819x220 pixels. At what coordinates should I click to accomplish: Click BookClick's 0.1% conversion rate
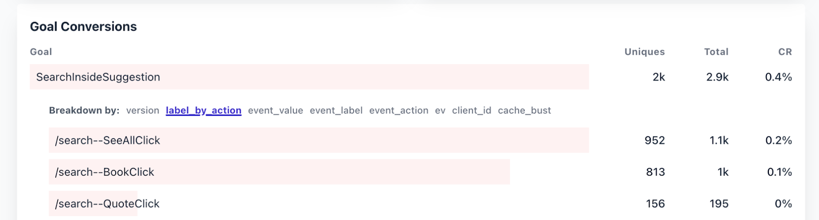pos(779,172)
